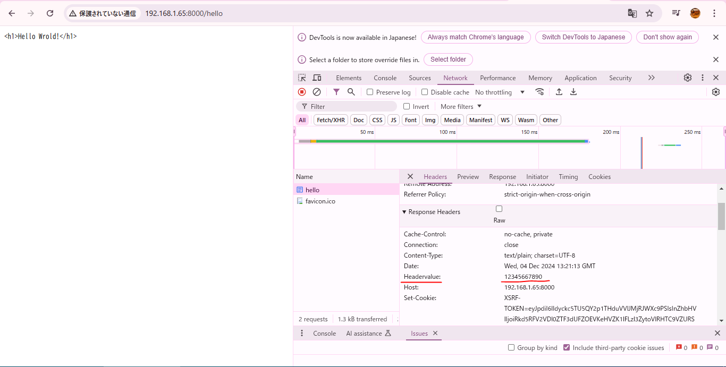Viewport: 726px width, 367px height.
Task: Open network conditions wifi icon
Action: [540, 92]
